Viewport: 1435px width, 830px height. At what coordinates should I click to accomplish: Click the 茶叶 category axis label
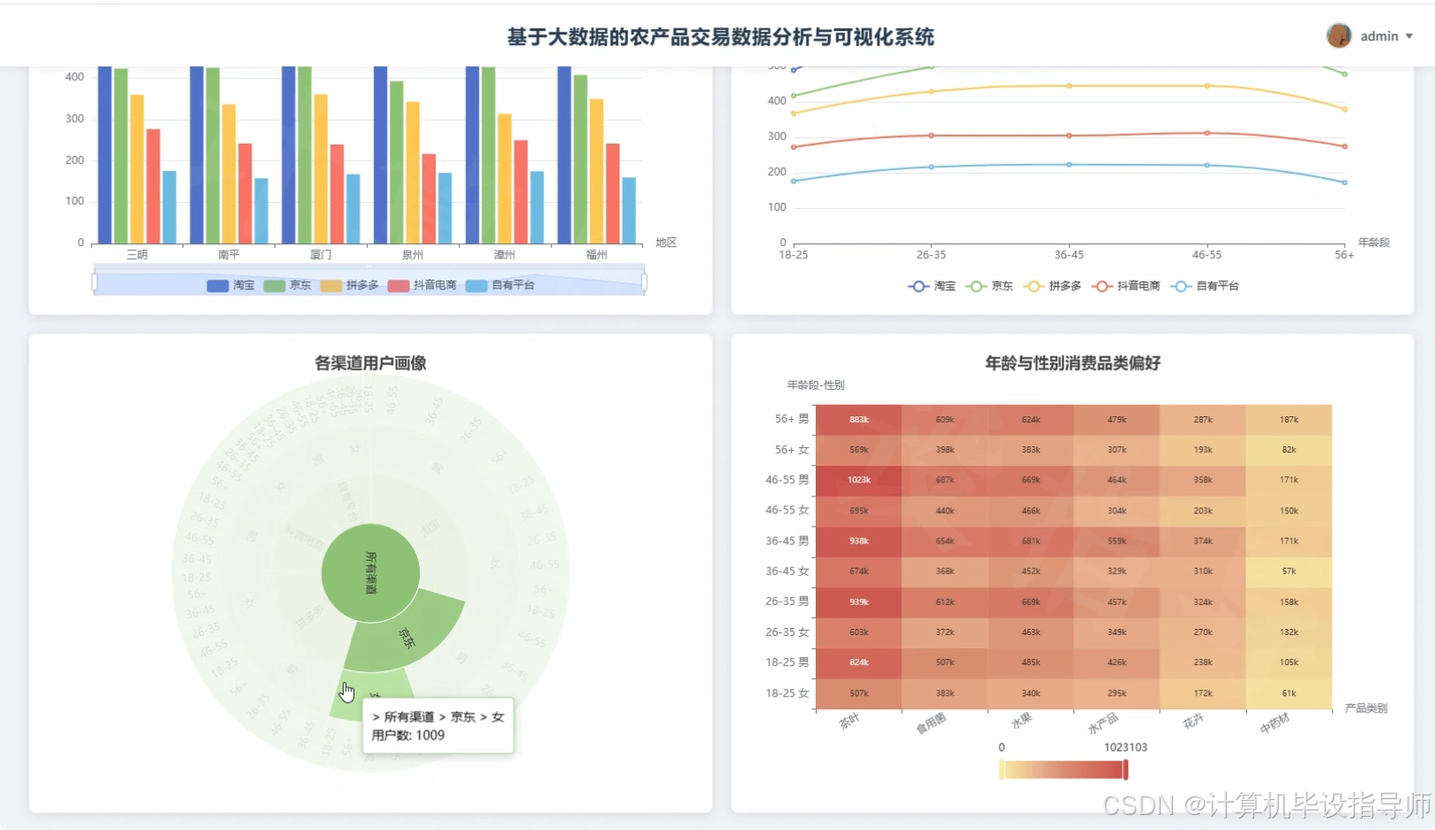tap(849, 722)
